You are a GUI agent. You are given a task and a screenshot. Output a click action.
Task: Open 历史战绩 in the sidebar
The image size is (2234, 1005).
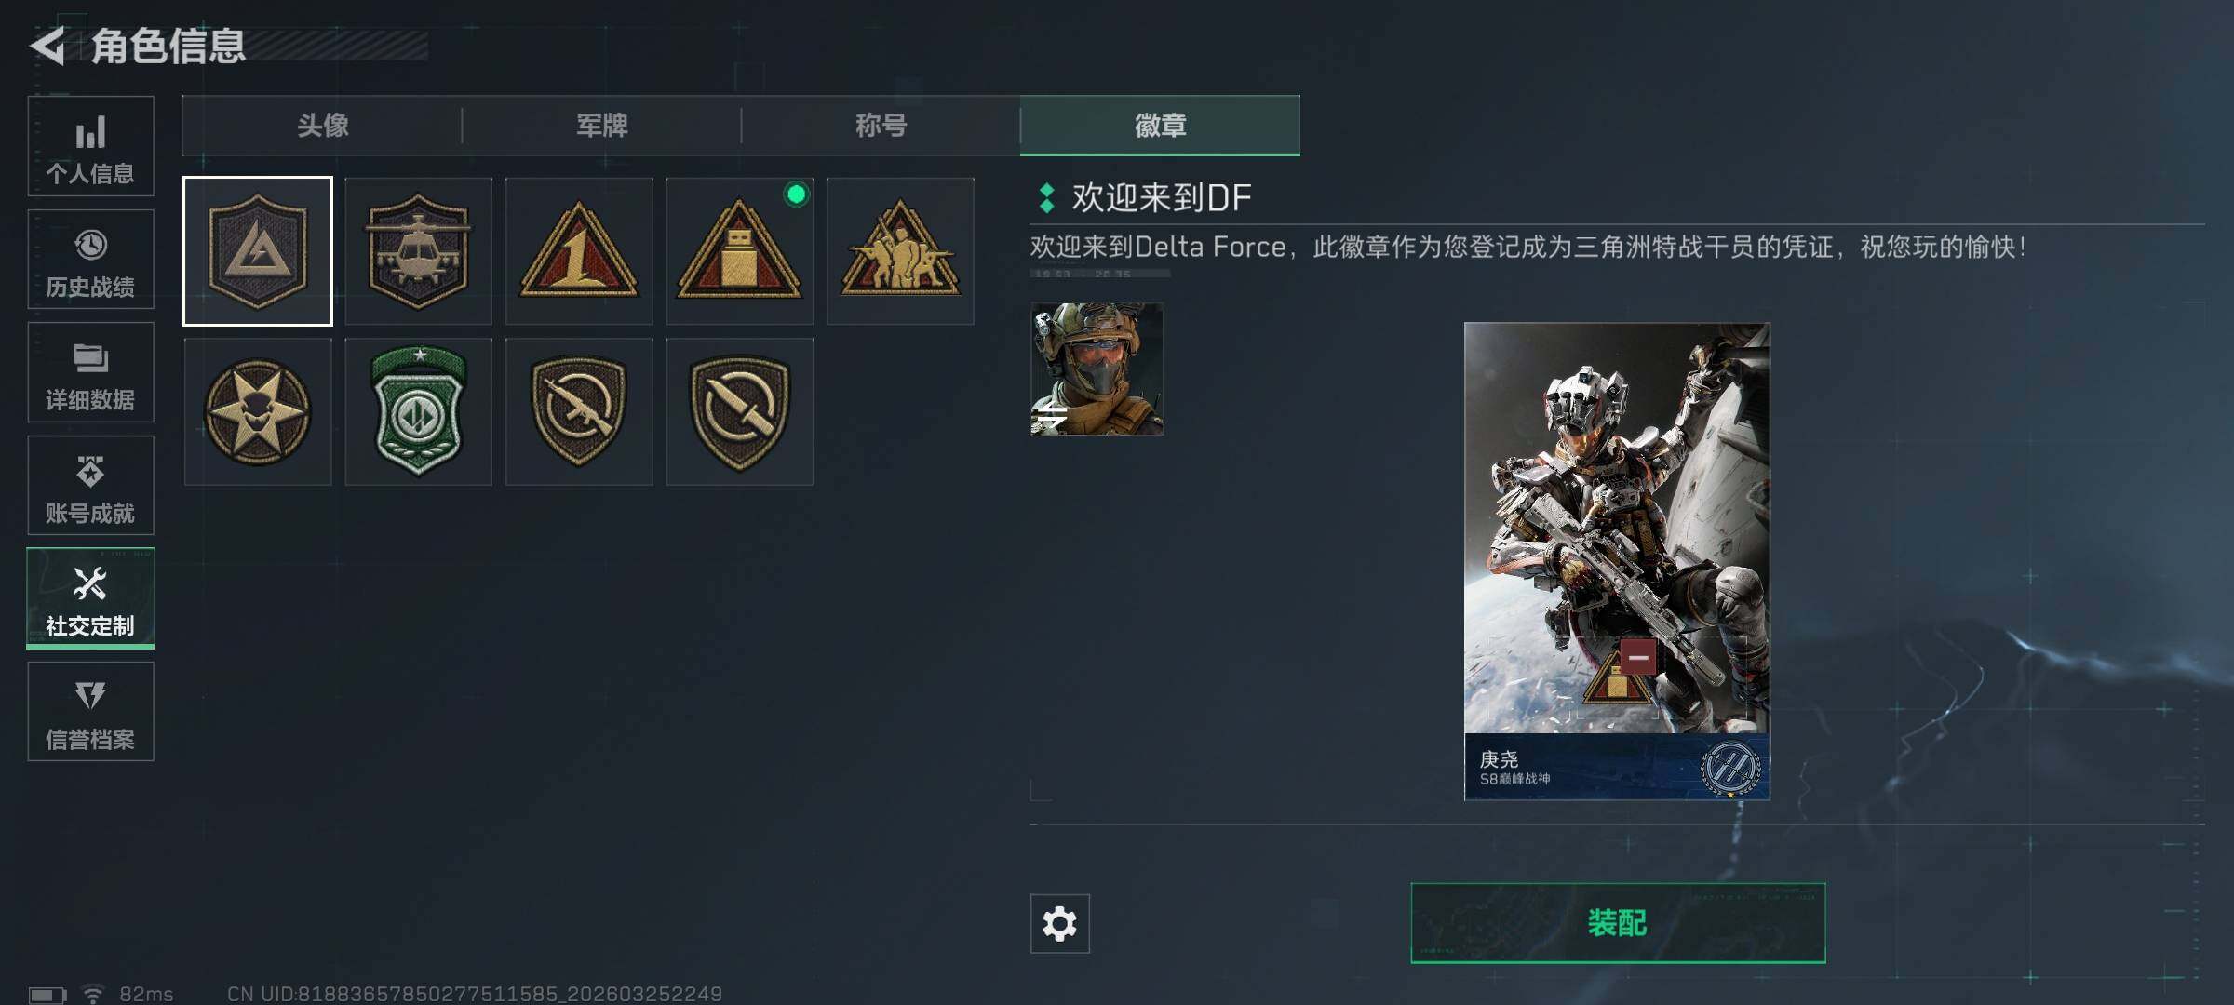(x=90, y=260)
